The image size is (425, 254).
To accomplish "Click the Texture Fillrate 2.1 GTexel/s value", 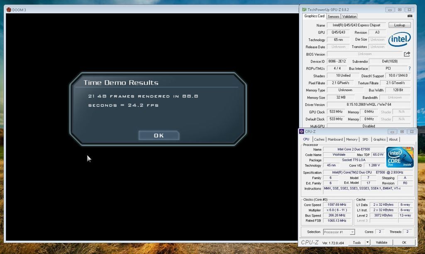I will click(x=395, y=83).
